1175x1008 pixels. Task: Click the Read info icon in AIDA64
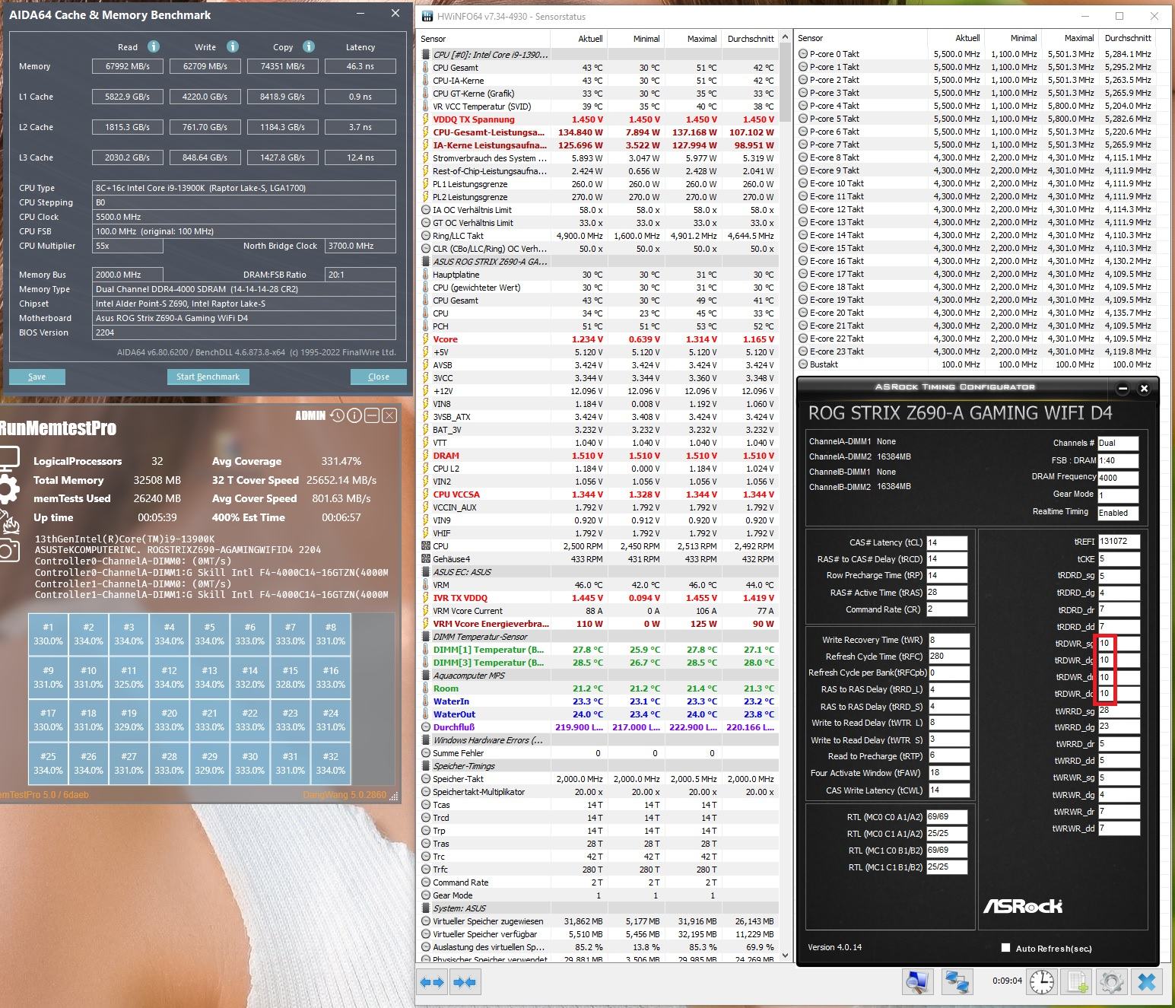(154, 46)
